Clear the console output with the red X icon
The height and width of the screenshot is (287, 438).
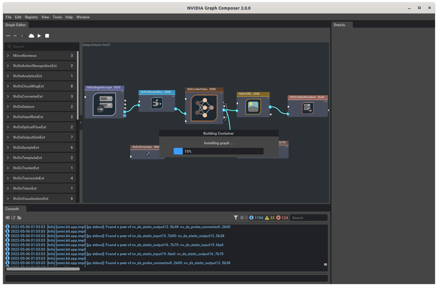[7, 218]
